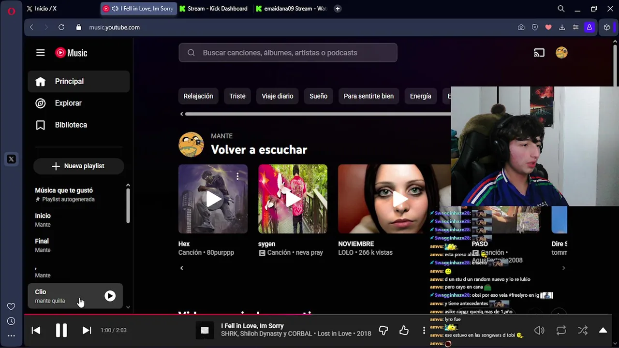Screen dimensions: 619x348
Task: Open the extensions cube icon
Action: coord(606,28)
